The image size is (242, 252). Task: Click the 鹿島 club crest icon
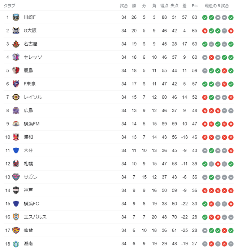point(16,71)
